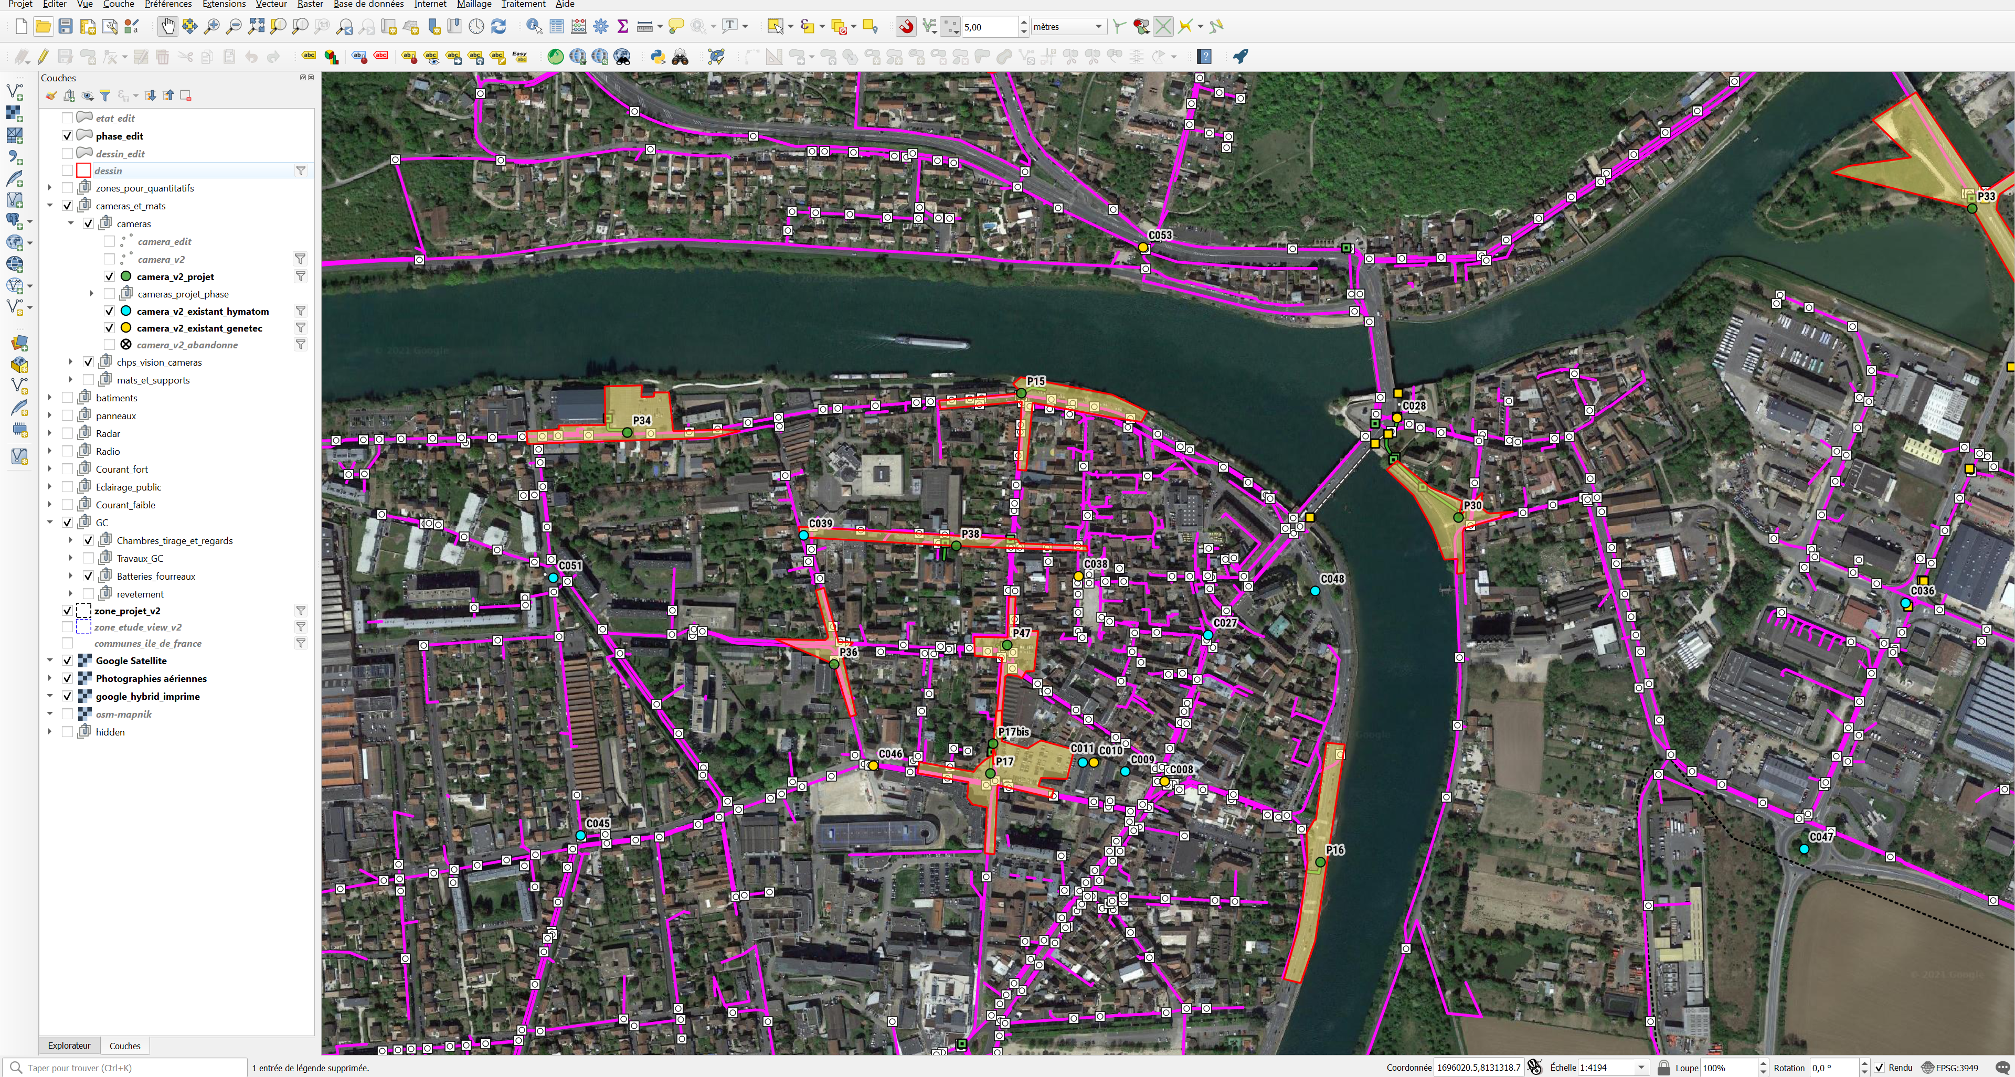2015x1077 pixels.
Task: Expand the batiments group
Action: (x=50, y=398)
